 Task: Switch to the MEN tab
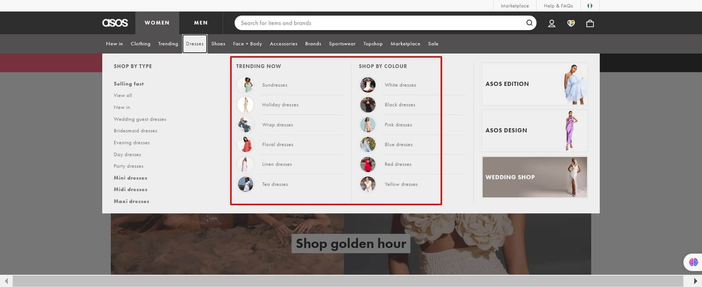pos(200,22)
